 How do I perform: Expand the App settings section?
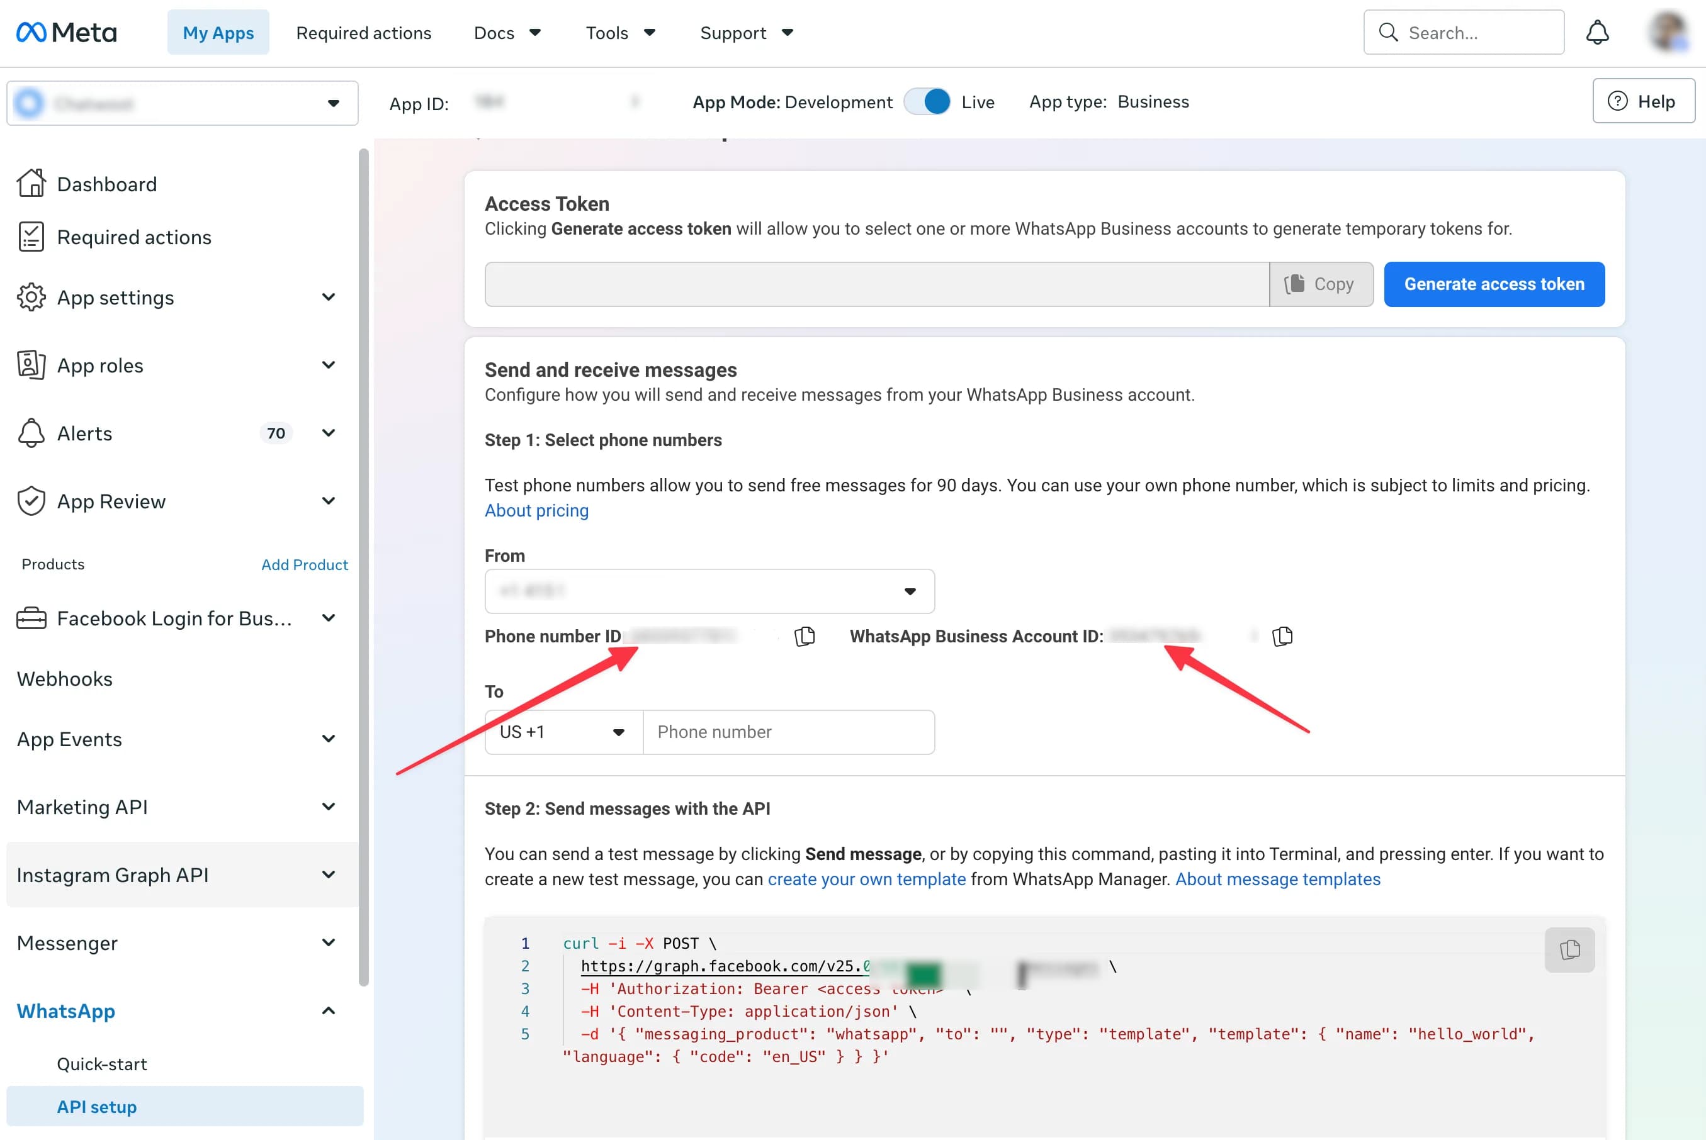coord(329,298)
